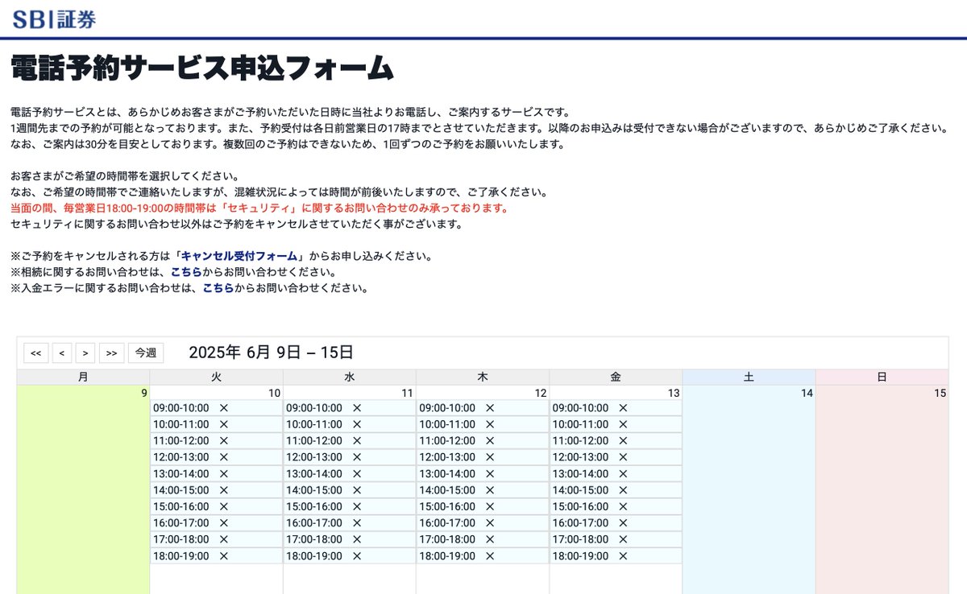Select Tuesday 10's 17:00-18:00 time text
Viewport: 967px width, 594px height.
(181, 539)
